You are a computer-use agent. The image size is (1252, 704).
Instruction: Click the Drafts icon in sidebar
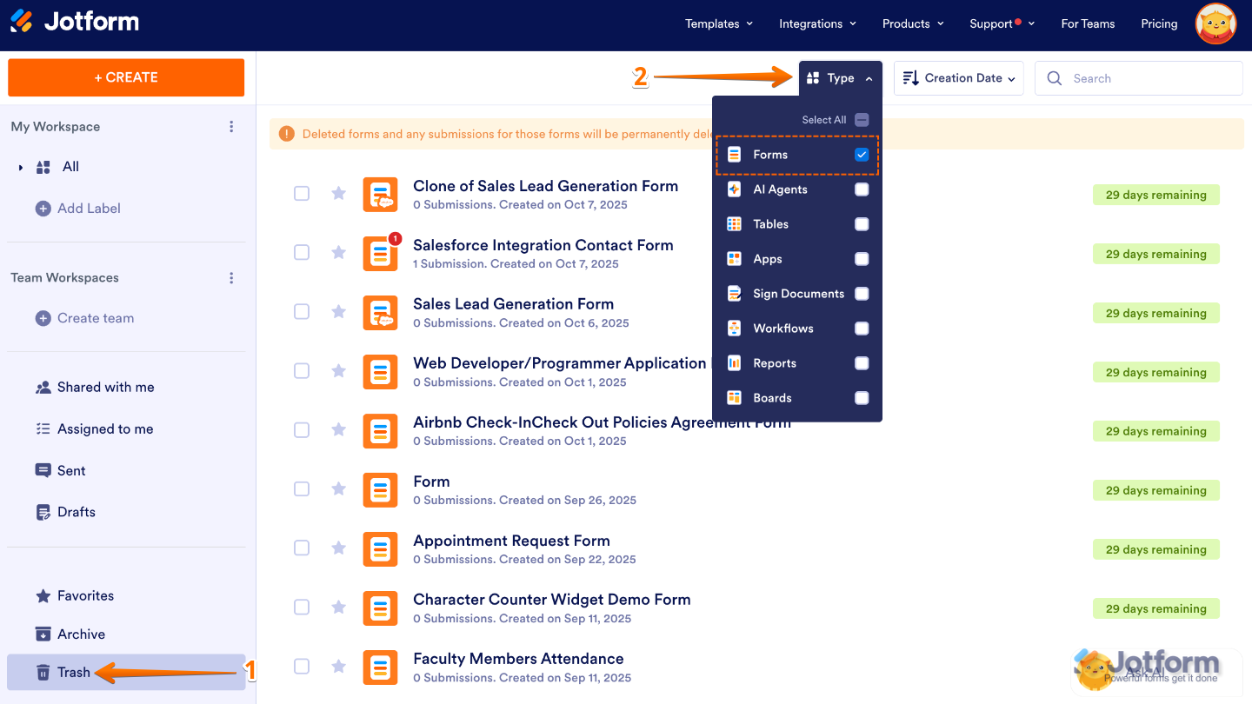(x=43, y=513)
